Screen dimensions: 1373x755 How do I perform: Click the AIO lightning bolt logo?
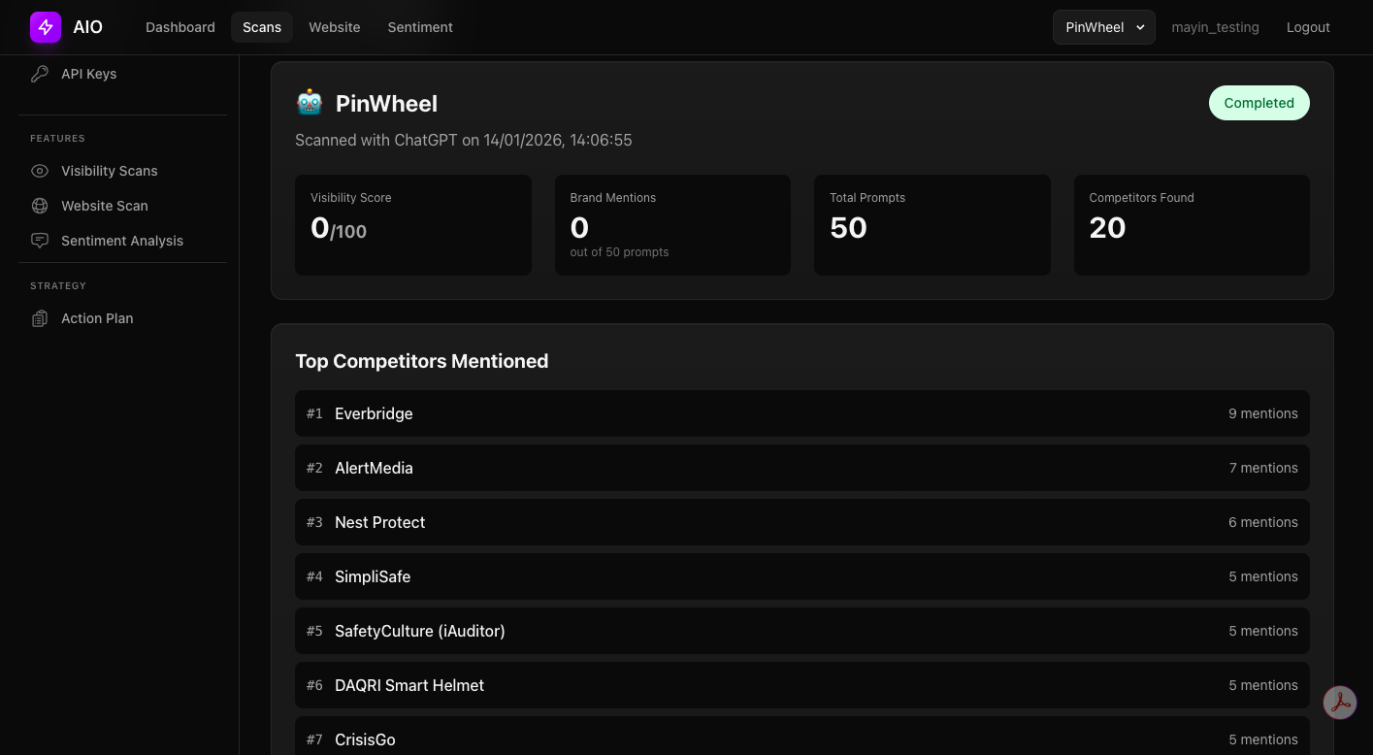[x=46, y=27]
